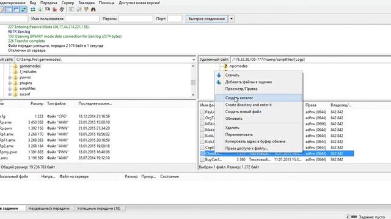Screen dimensions: 391x219
Task: Switch to the Успешные передачи (18) tab
Action: point(99,209)
